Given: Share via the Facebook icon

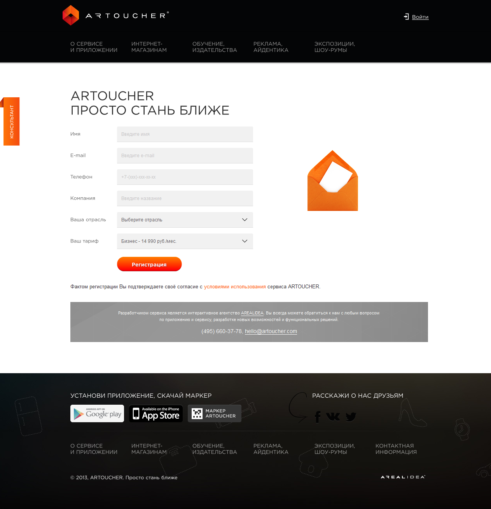Looking at the screenshot, I should point(318,417).
